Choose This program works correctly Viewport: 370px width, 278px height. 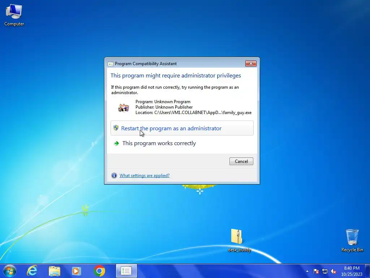182,143
